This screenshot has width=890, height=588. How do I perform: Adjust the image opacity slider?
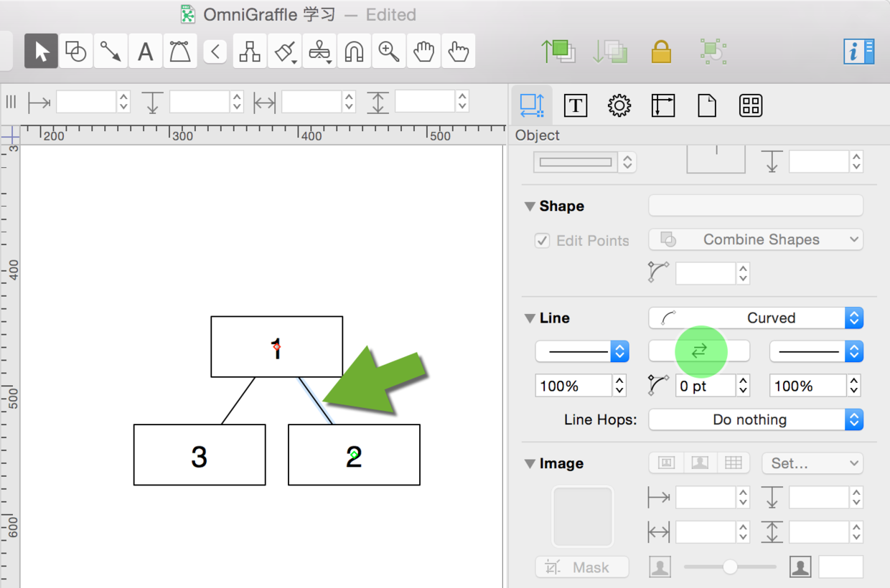(x=730, y=567)
